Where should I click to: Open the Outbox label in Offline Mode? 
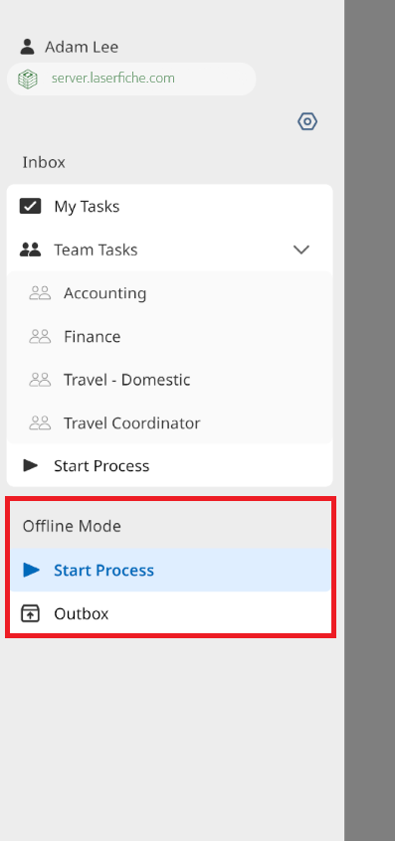point(81,613)
